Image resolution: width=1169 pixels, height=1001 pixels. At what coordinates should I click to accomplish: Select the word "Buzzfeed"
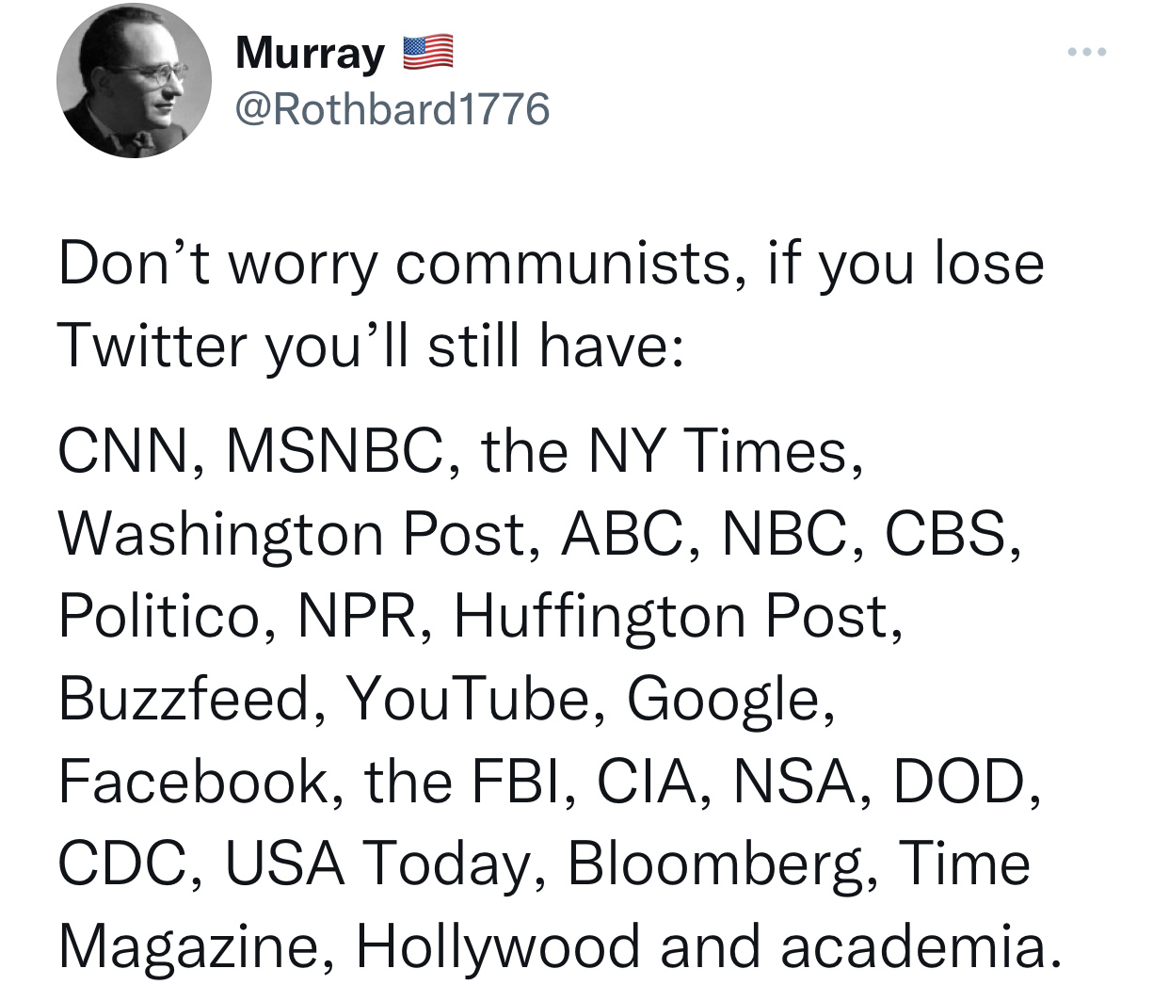point(184,700)
